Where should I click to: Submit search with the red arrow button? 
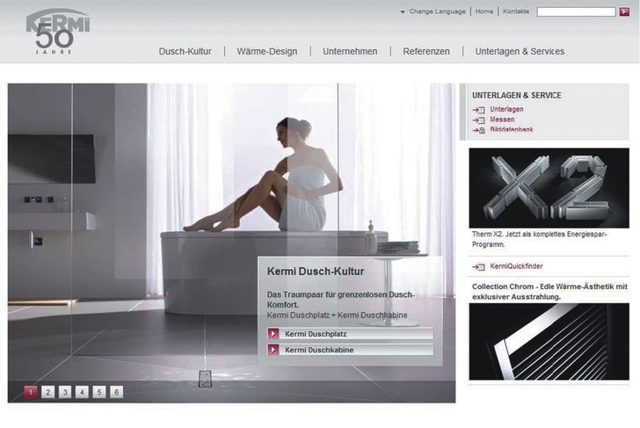[x=624, y=11]
